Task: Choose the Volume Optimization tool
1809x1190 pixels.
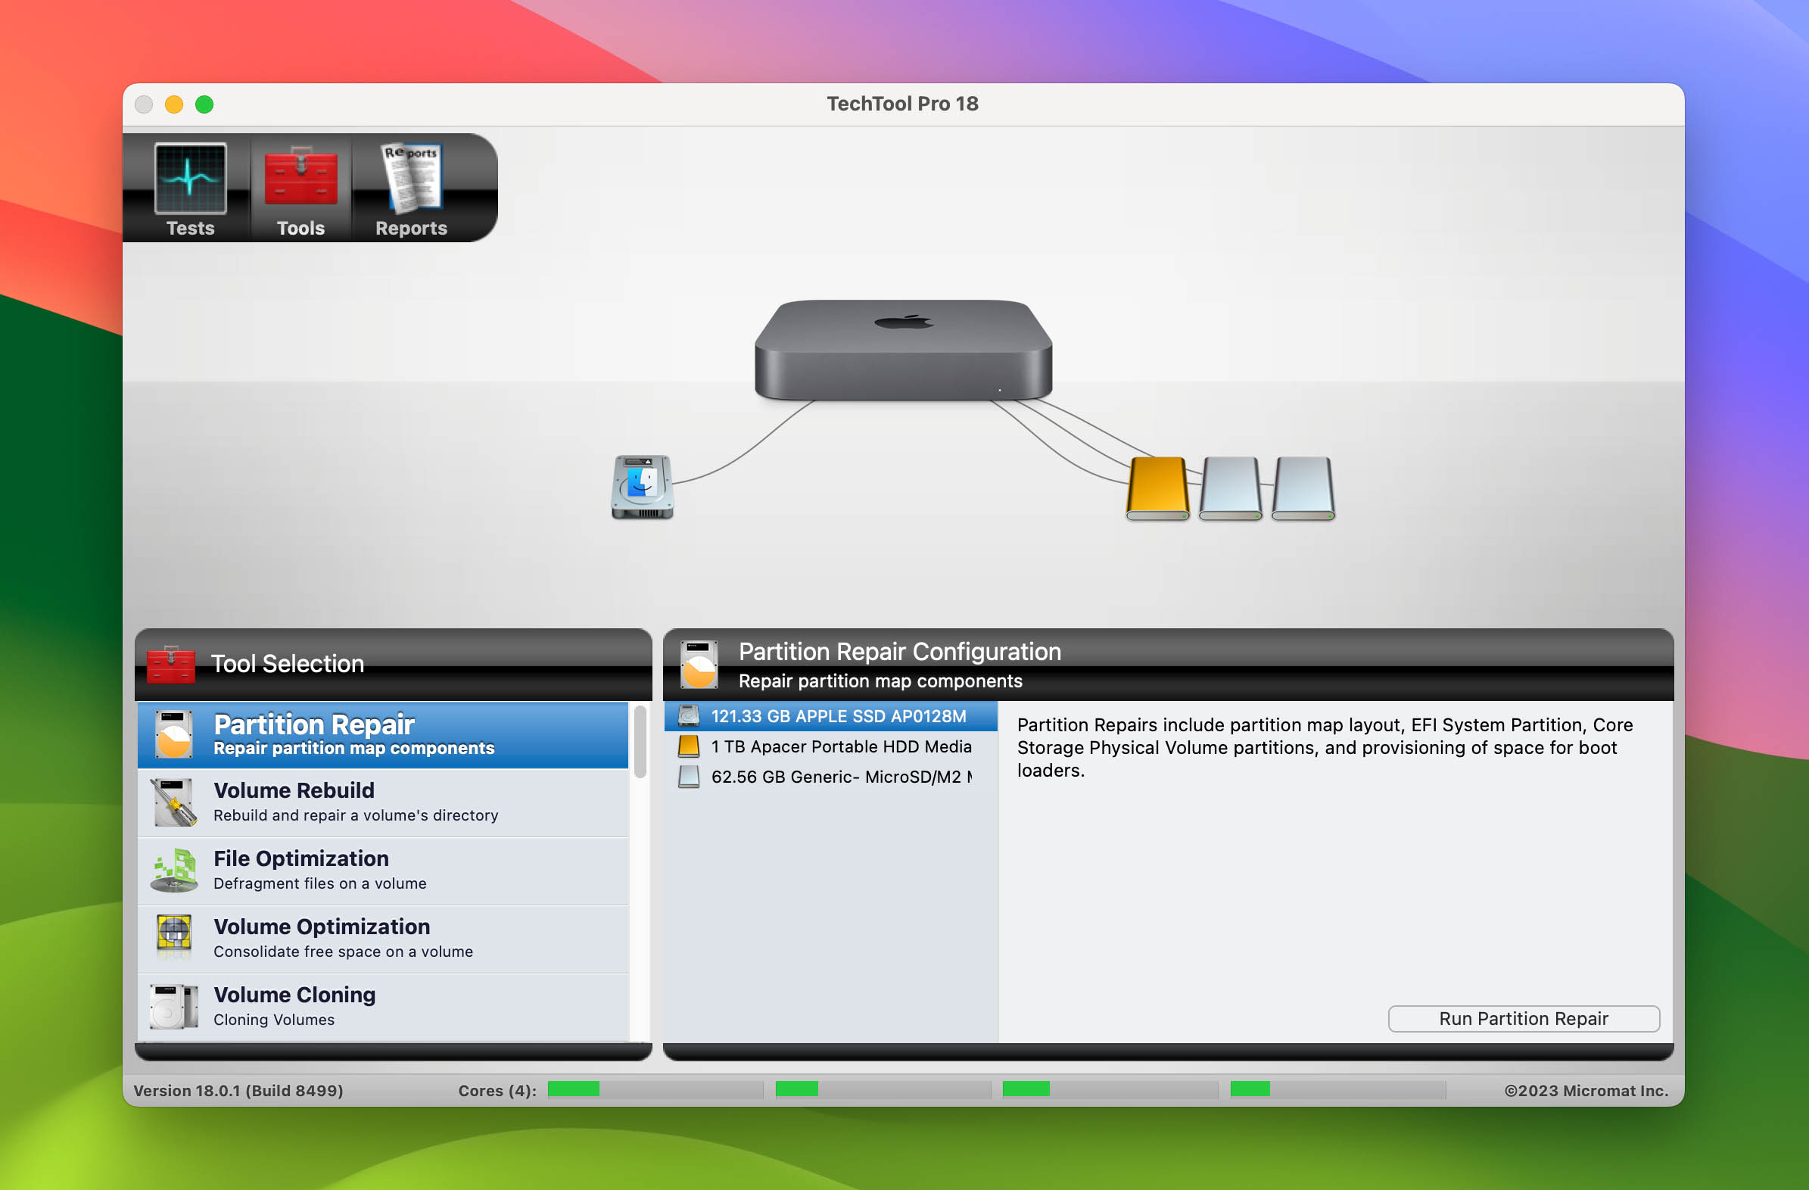Action: coord(383,939)
